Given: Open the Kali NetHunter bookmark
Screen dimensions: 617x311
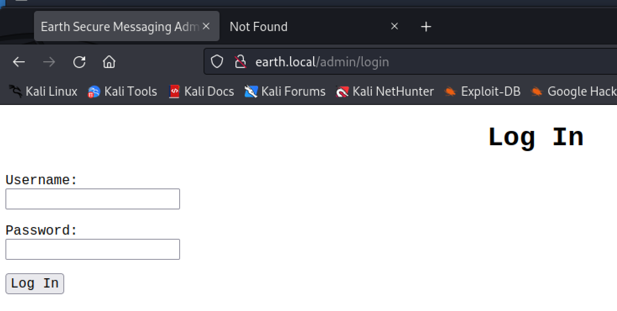Looking at the screenshot, I should click(x=385, y=91).
